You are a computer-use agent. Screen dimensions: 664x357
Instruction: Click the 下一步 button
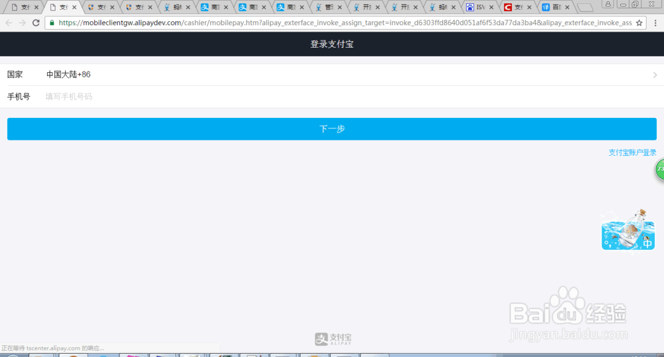(332, 129)
